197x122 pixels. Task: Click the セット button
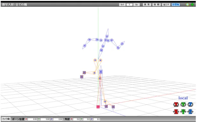(x=122, y=5)
